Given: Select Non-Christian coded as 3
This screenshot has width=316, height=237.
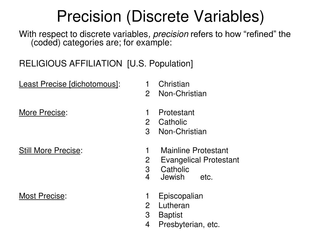Looking at the screenshot, I should click(x=182, y=131).
